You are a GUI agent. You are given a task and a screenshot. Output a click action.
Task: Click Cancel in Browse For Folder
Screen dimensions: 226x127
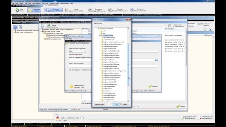(x=125, y=104)
